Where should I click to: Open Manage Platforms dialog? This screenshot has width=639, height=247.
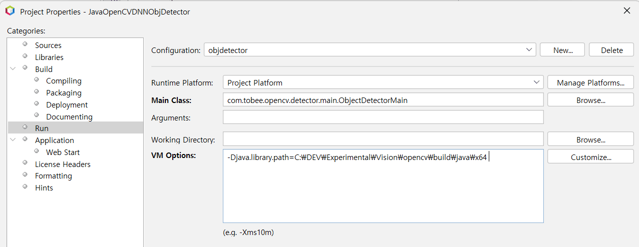pos(590,82)
